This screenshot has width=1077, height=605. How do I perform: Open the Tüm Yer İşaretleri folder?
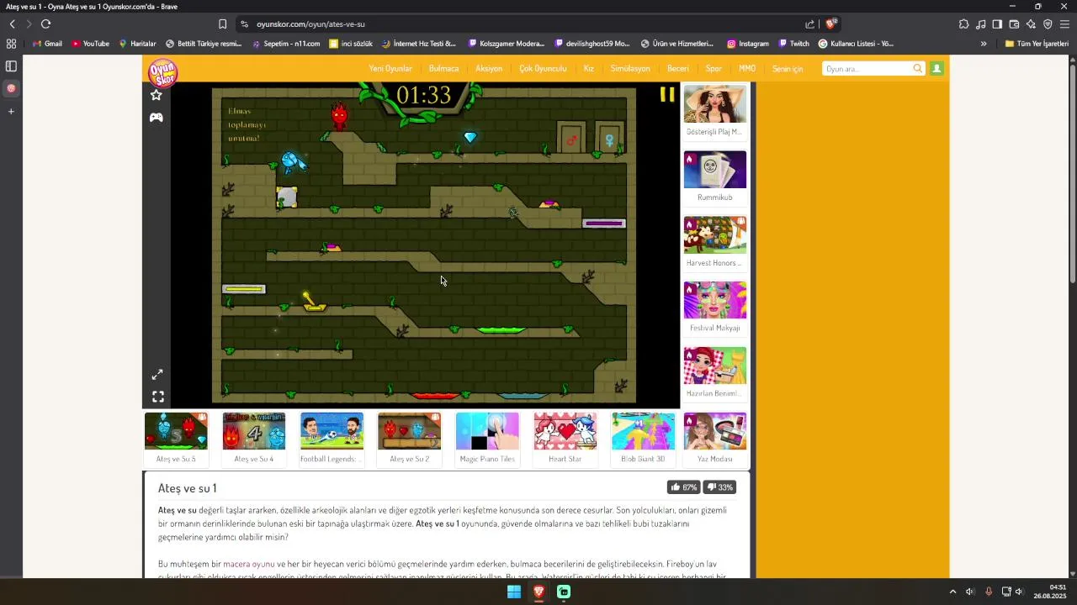(x=1037, y=44)
